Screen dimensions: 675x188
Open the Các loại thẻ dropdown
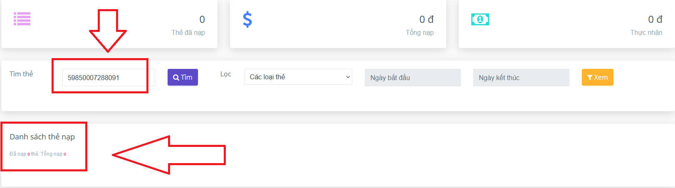[298, 77]
